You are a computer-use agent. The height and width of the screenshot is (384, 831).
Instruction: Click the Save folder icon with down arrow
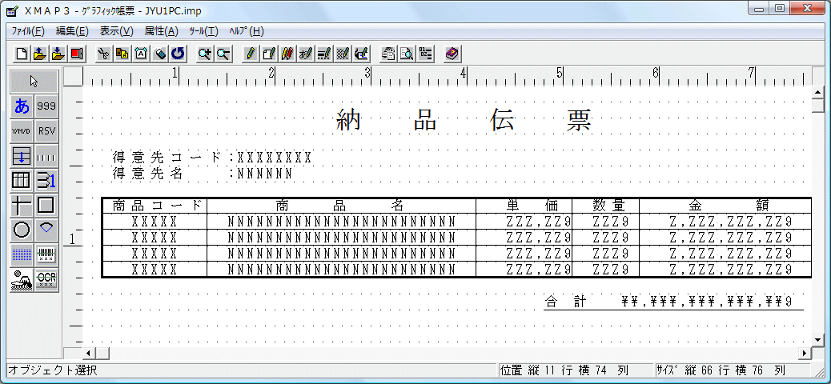click(x=58, y=54)
